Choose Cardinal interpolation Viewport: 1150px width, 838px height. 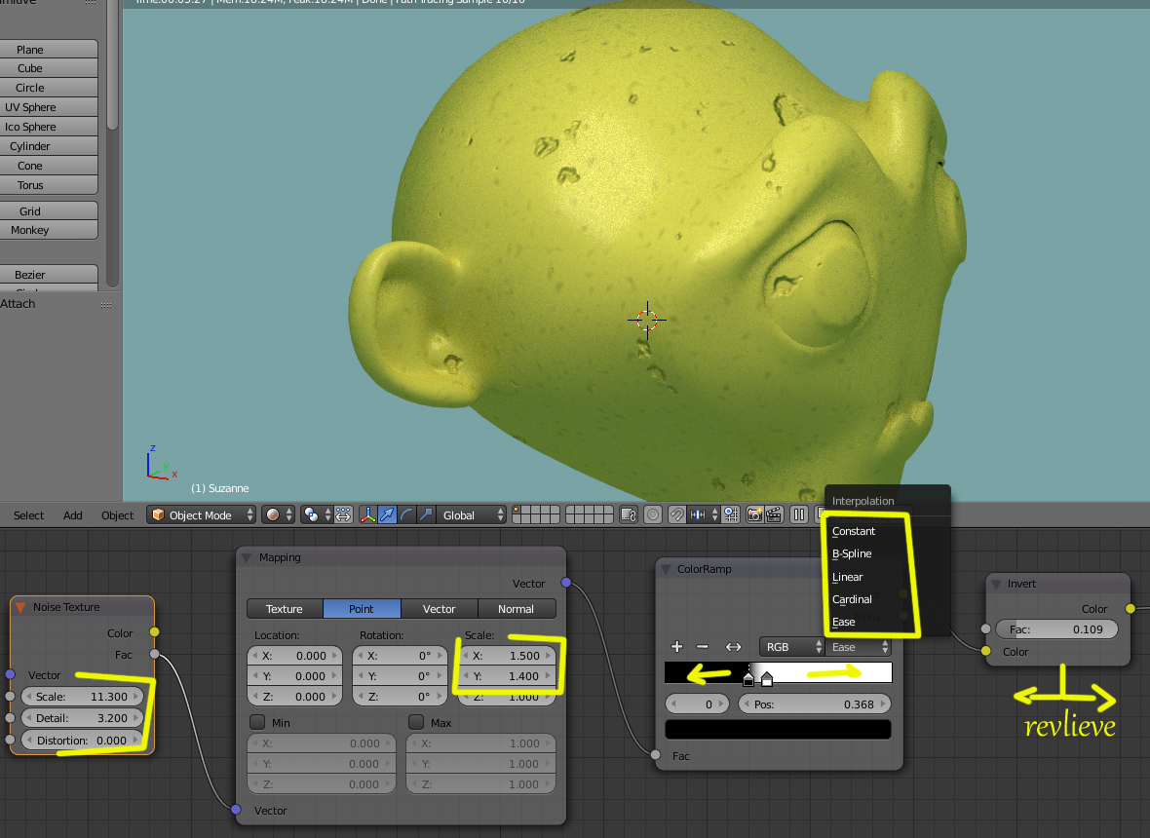pyautogui.click(x=852, y=599)
